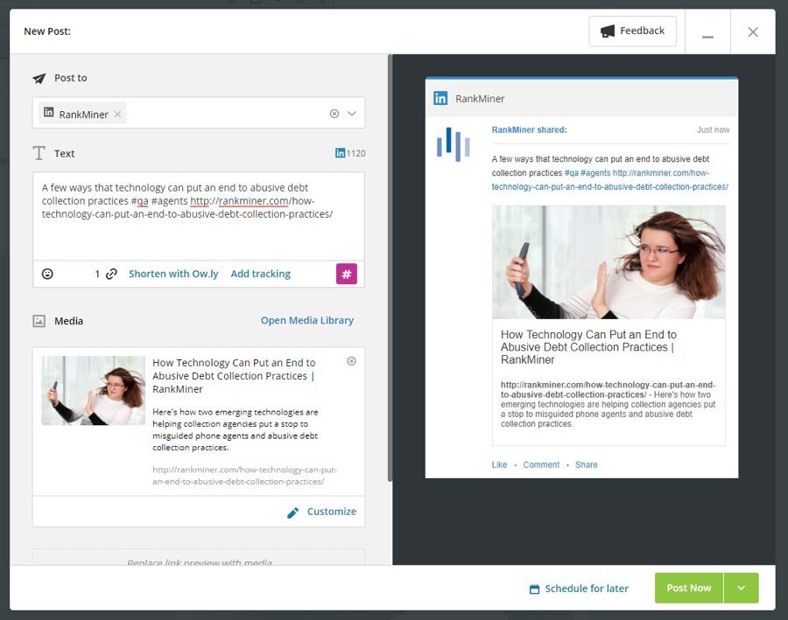Click the paper plane Post to icon
788x620 pixels.
click(39, 79)
